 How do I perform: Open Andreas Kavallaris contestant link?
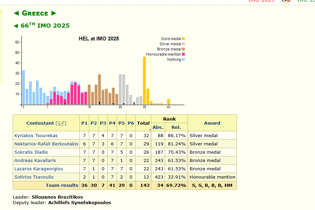point(35,161)
